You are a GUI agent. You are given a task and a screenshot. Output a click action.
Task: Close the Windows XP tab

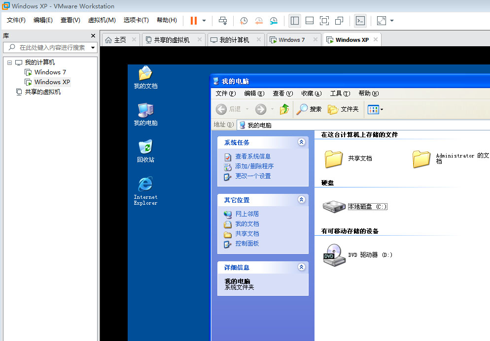click(376, 40)
